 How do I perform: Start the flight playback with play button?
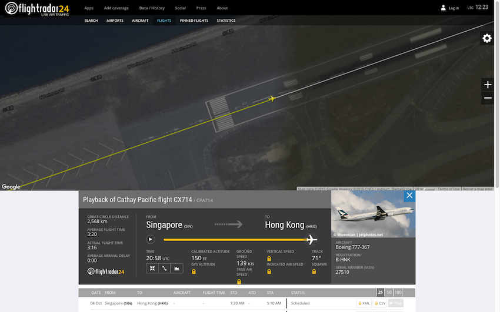(x=151, y=239)
